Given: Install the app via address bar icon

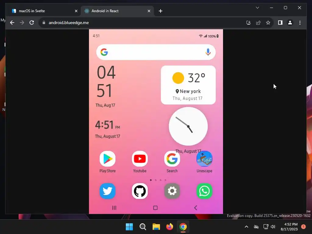Looking at the screenshot, I should click(x=249, y=23).
